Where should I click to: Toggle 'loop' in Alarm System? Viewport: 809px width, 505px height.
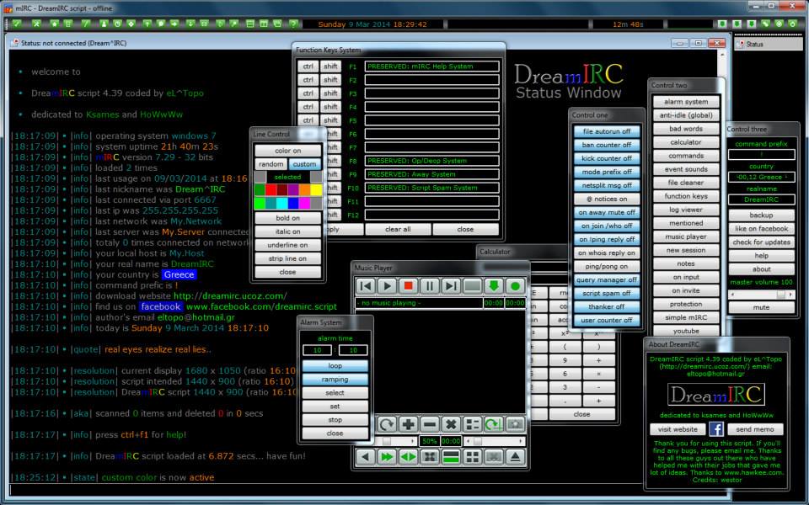click(335, 366)
